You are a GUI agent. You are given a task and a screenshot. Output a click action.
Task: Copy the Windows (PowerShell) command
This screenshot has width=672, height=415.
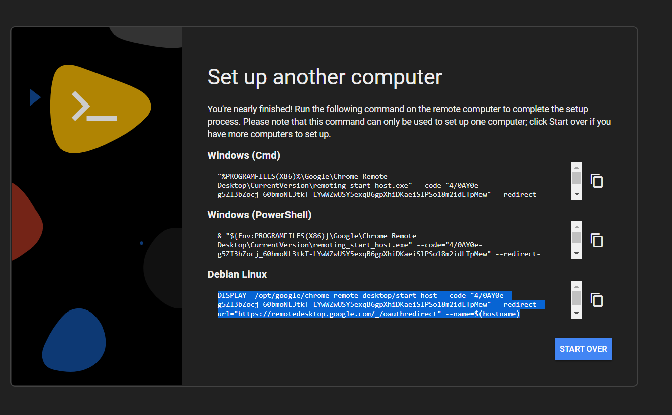[x=596, y=240]
